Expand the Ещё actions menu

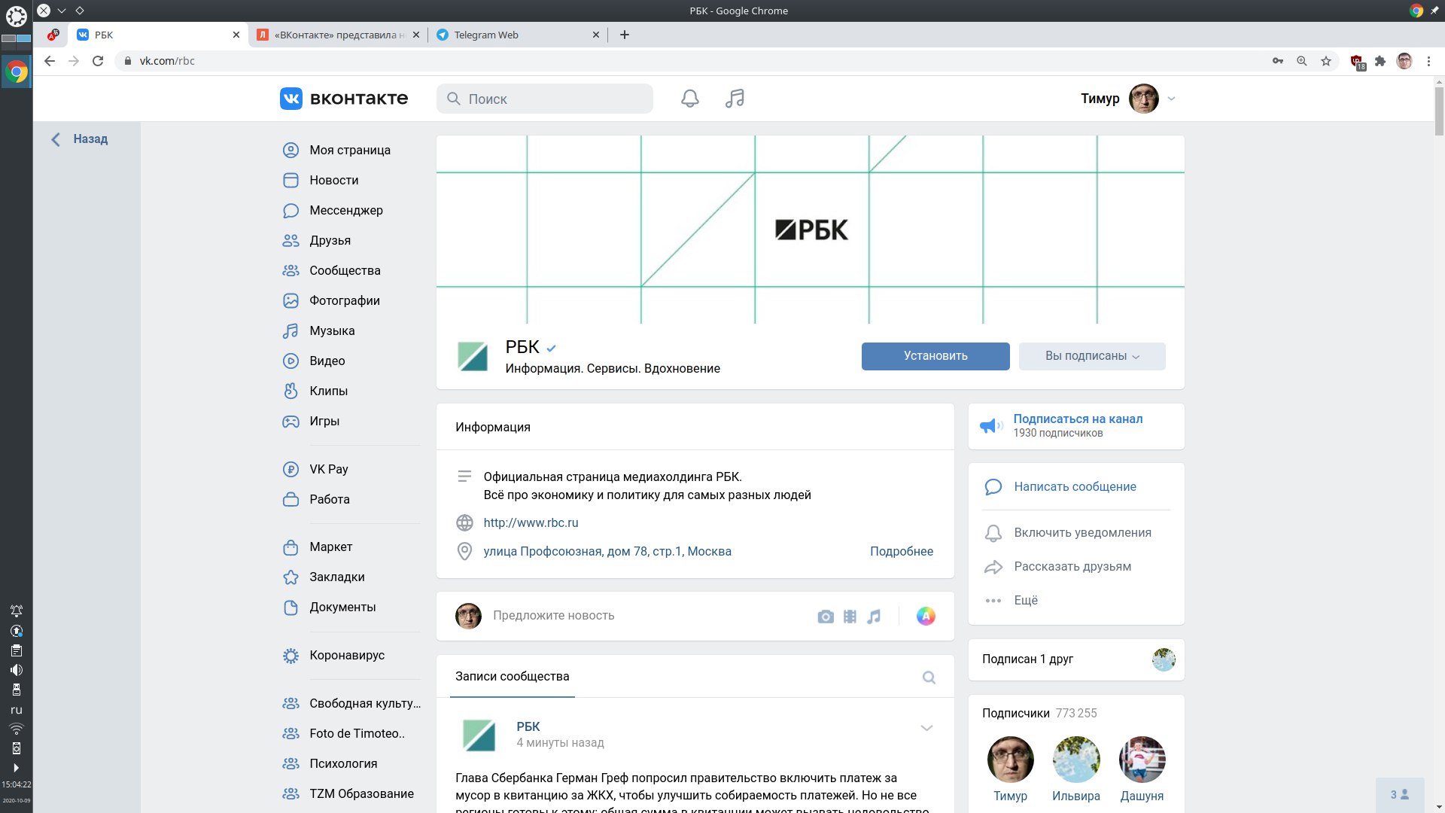point(1011,601)
